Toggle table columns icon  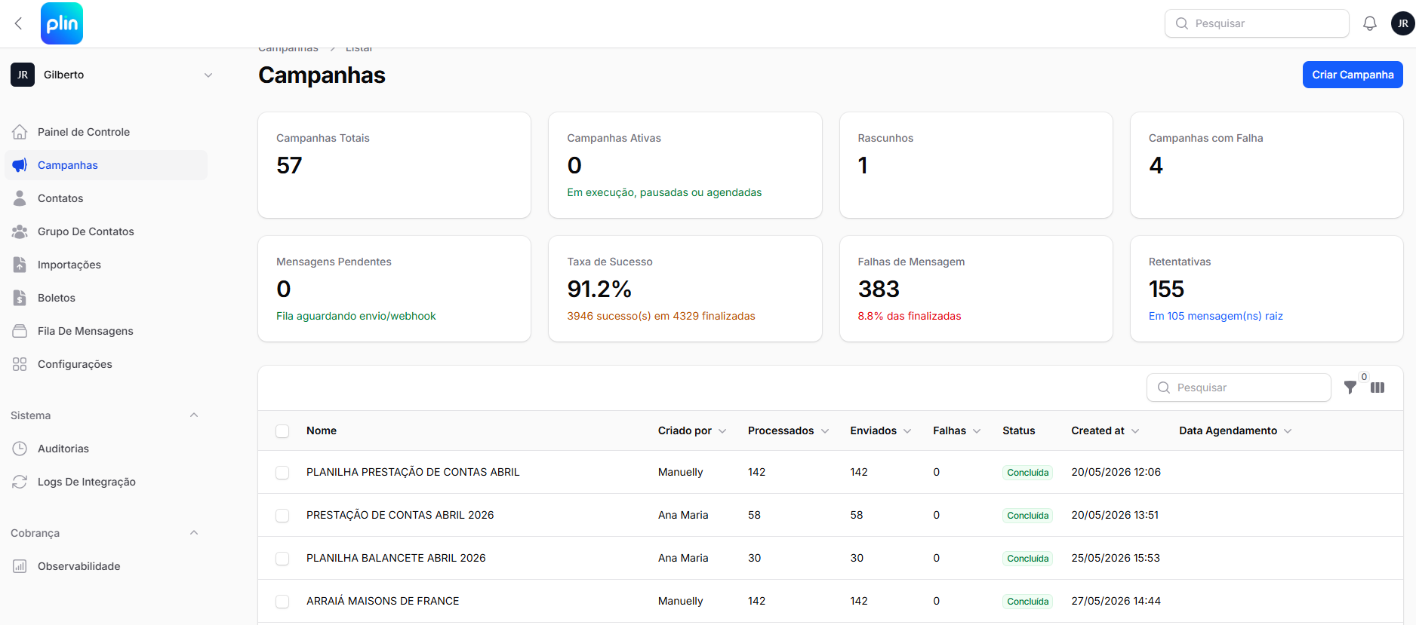[x=1378, y=388]
